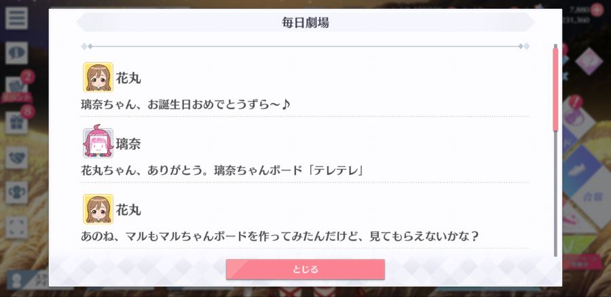Image resolution: width=611 pixels, height=297 pixels.
Task: Open the handshake friends icon
Action: [16, 158]
